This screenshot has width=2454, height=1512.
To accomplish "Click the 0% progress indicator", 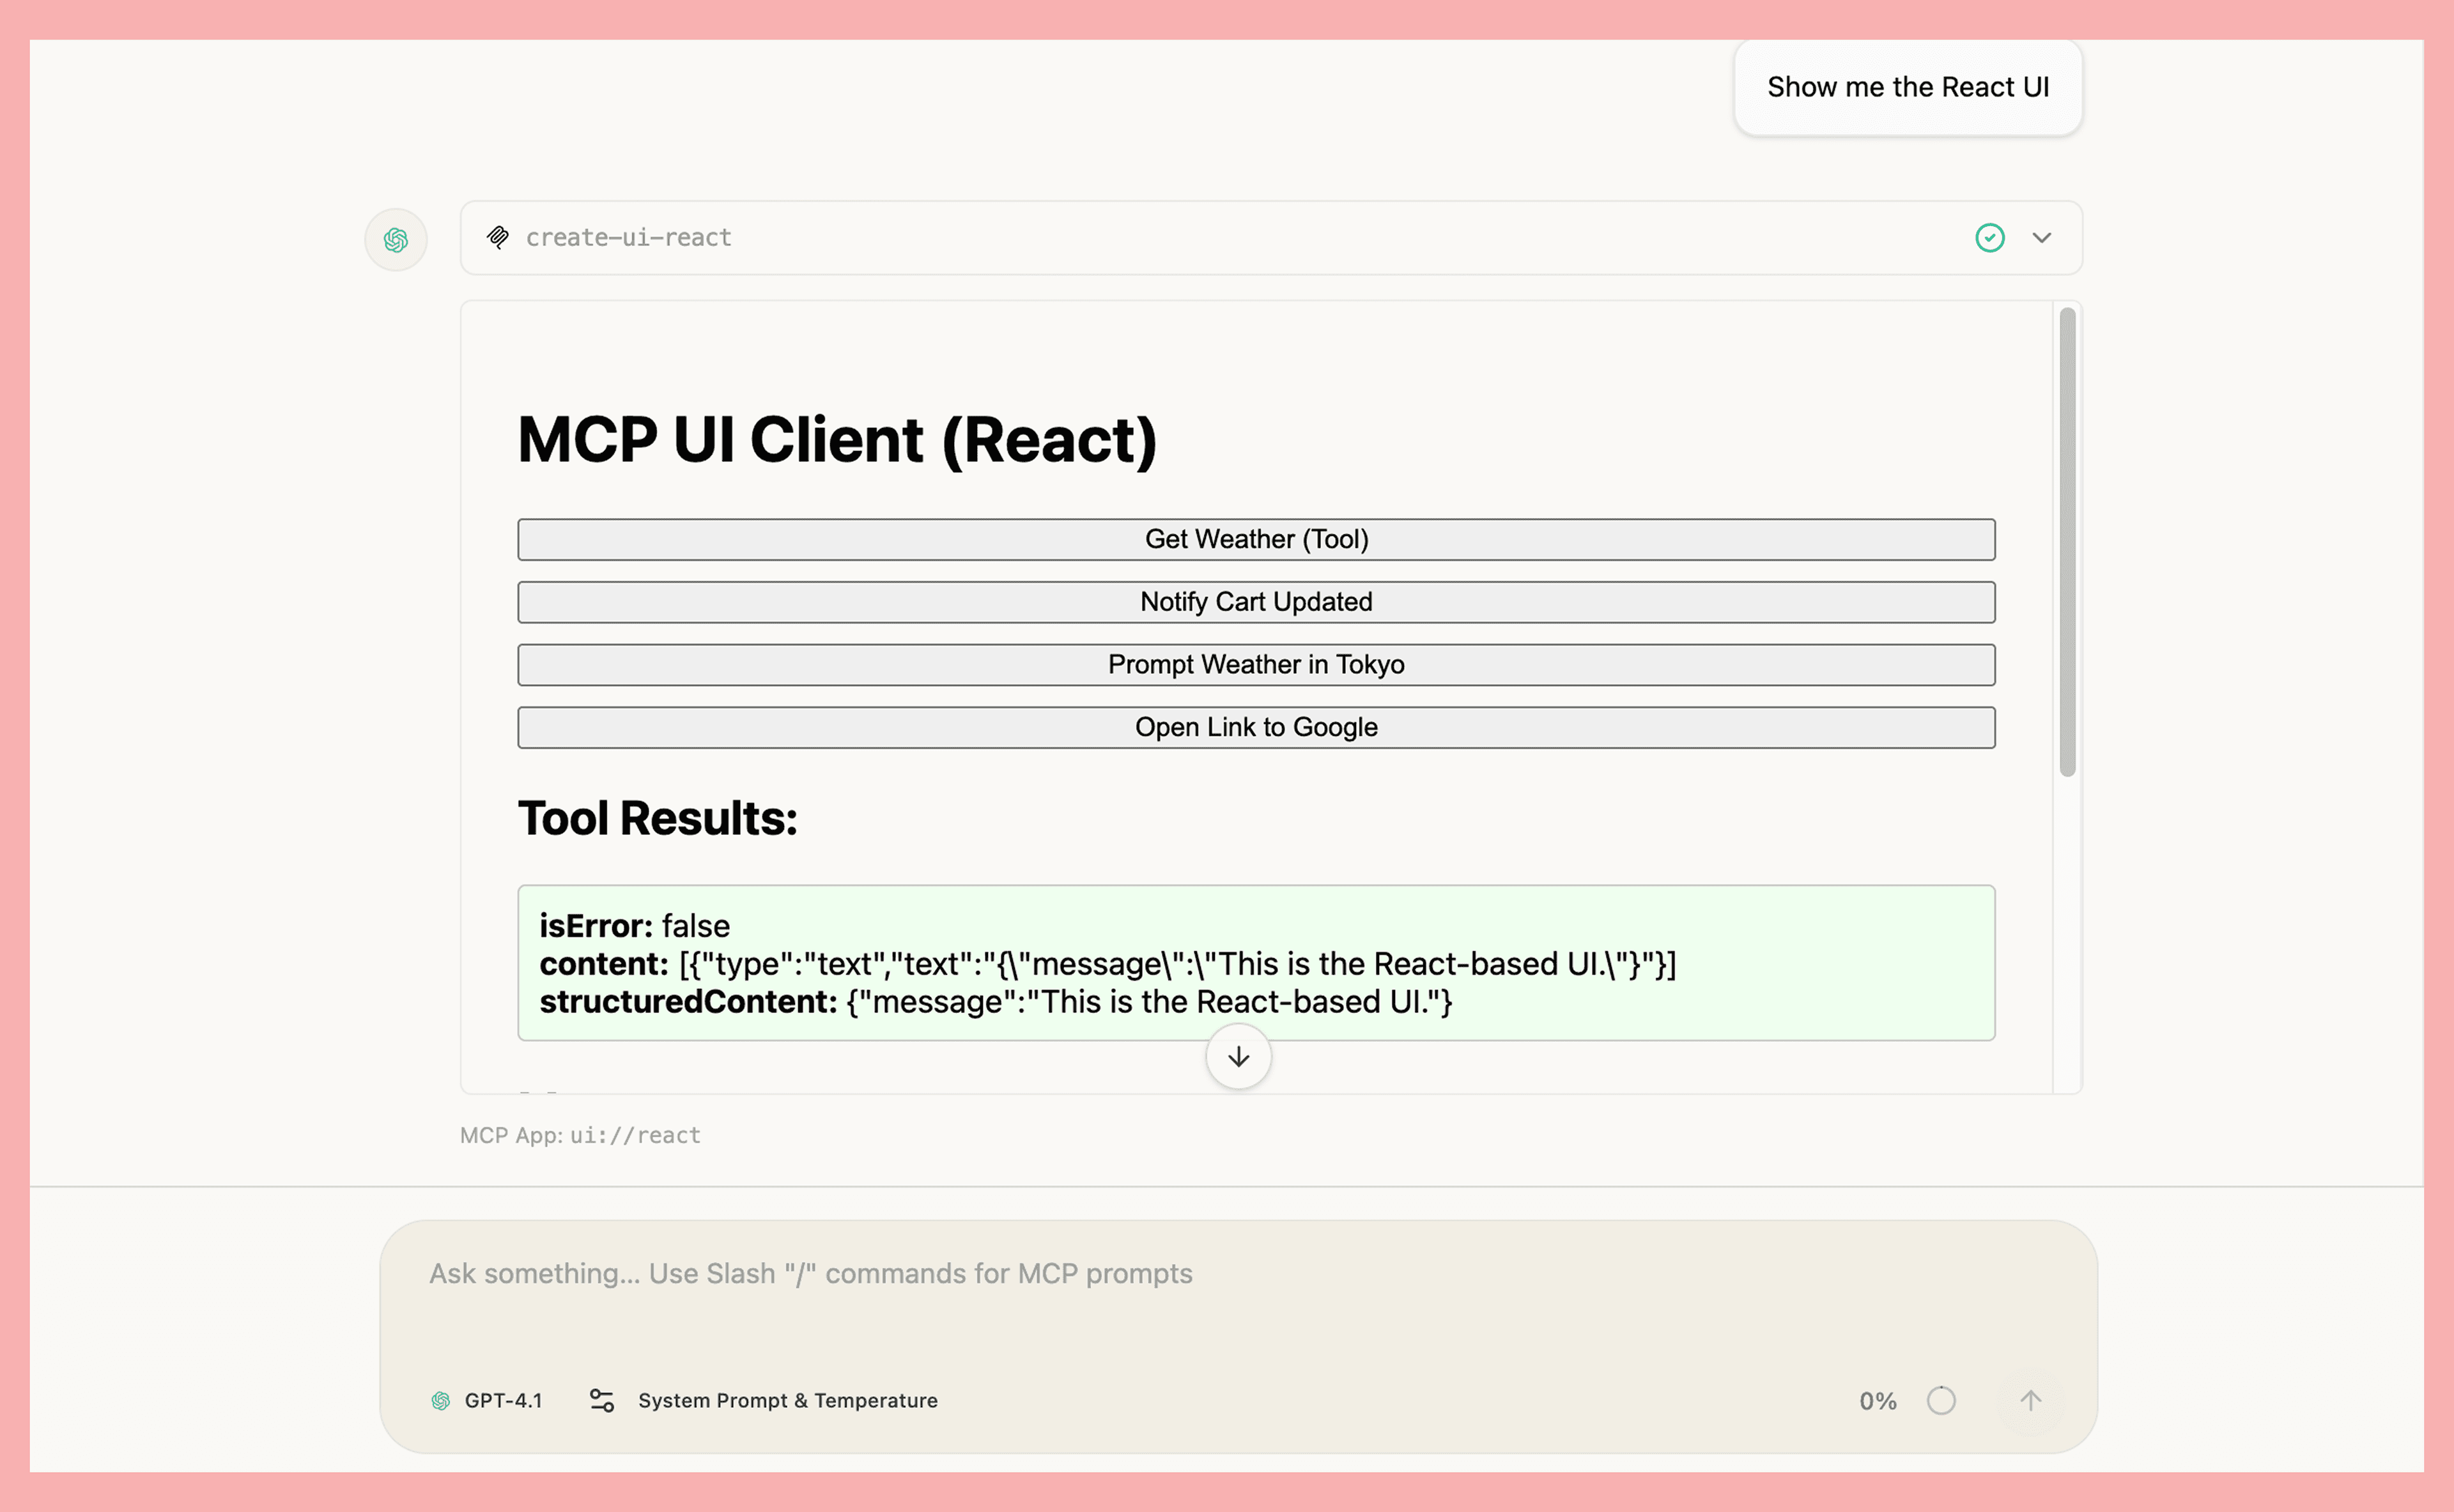I will coord(1878,1401).
